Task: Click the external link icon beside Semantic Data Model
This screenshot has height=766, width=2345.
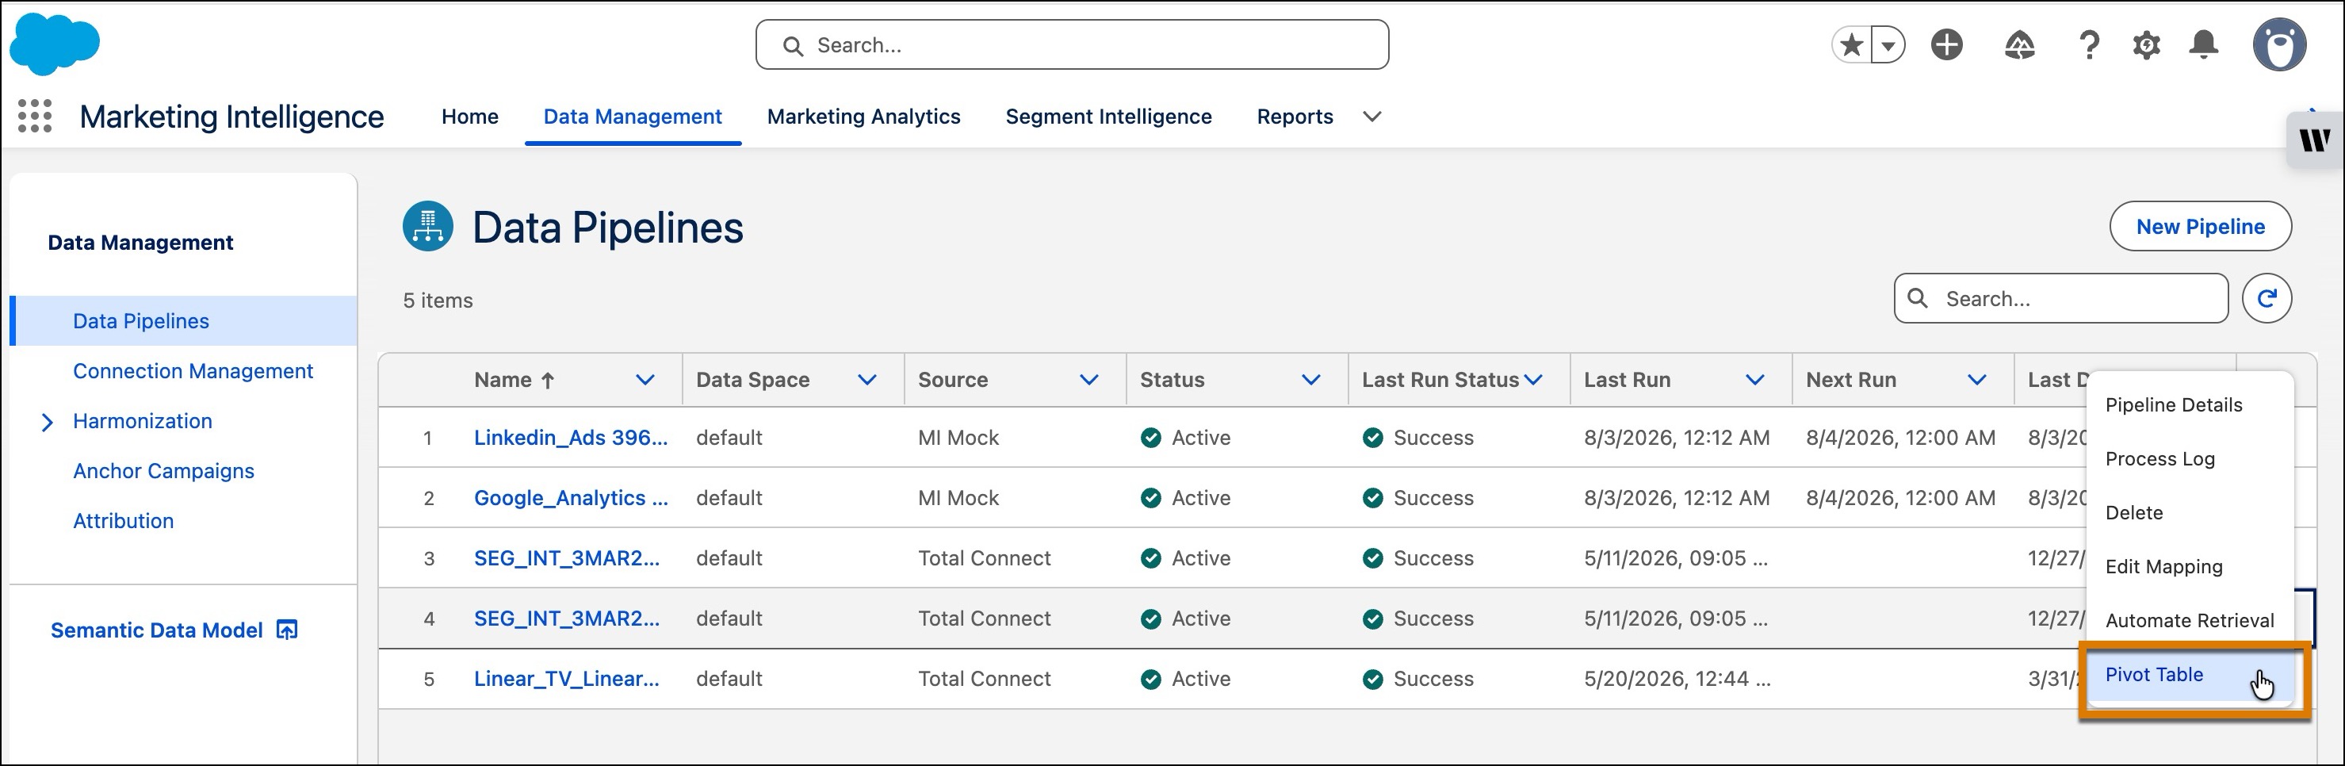Action: pyautogui.click(x=287, y=630)
